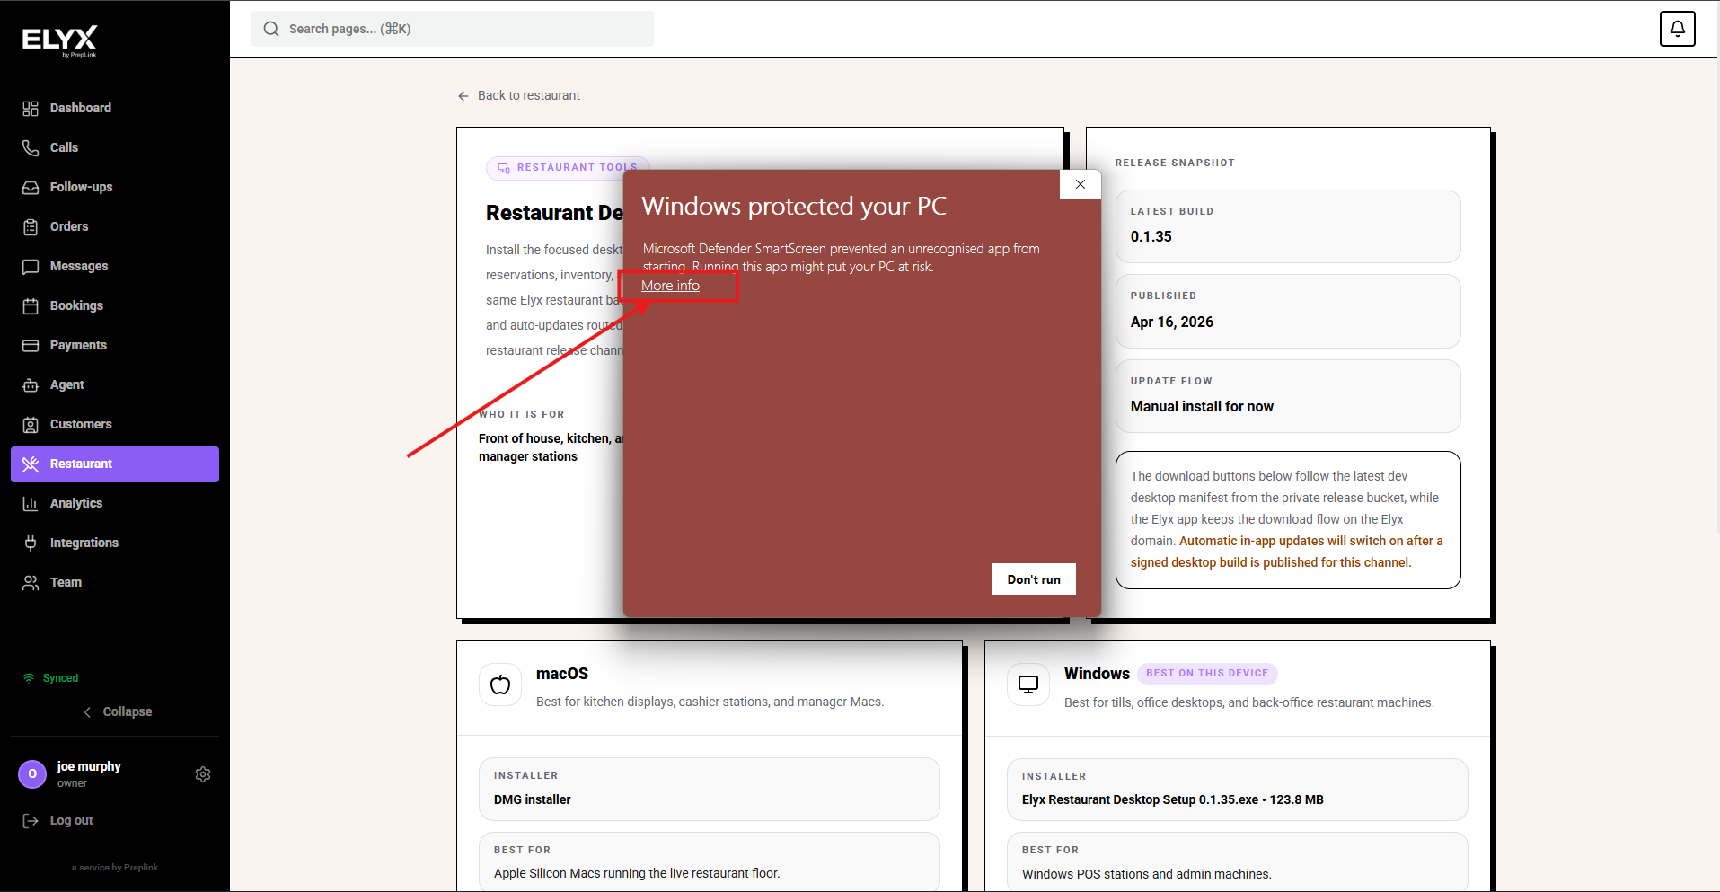Click the Synced wifi status icon

click(x=29, y=678)
